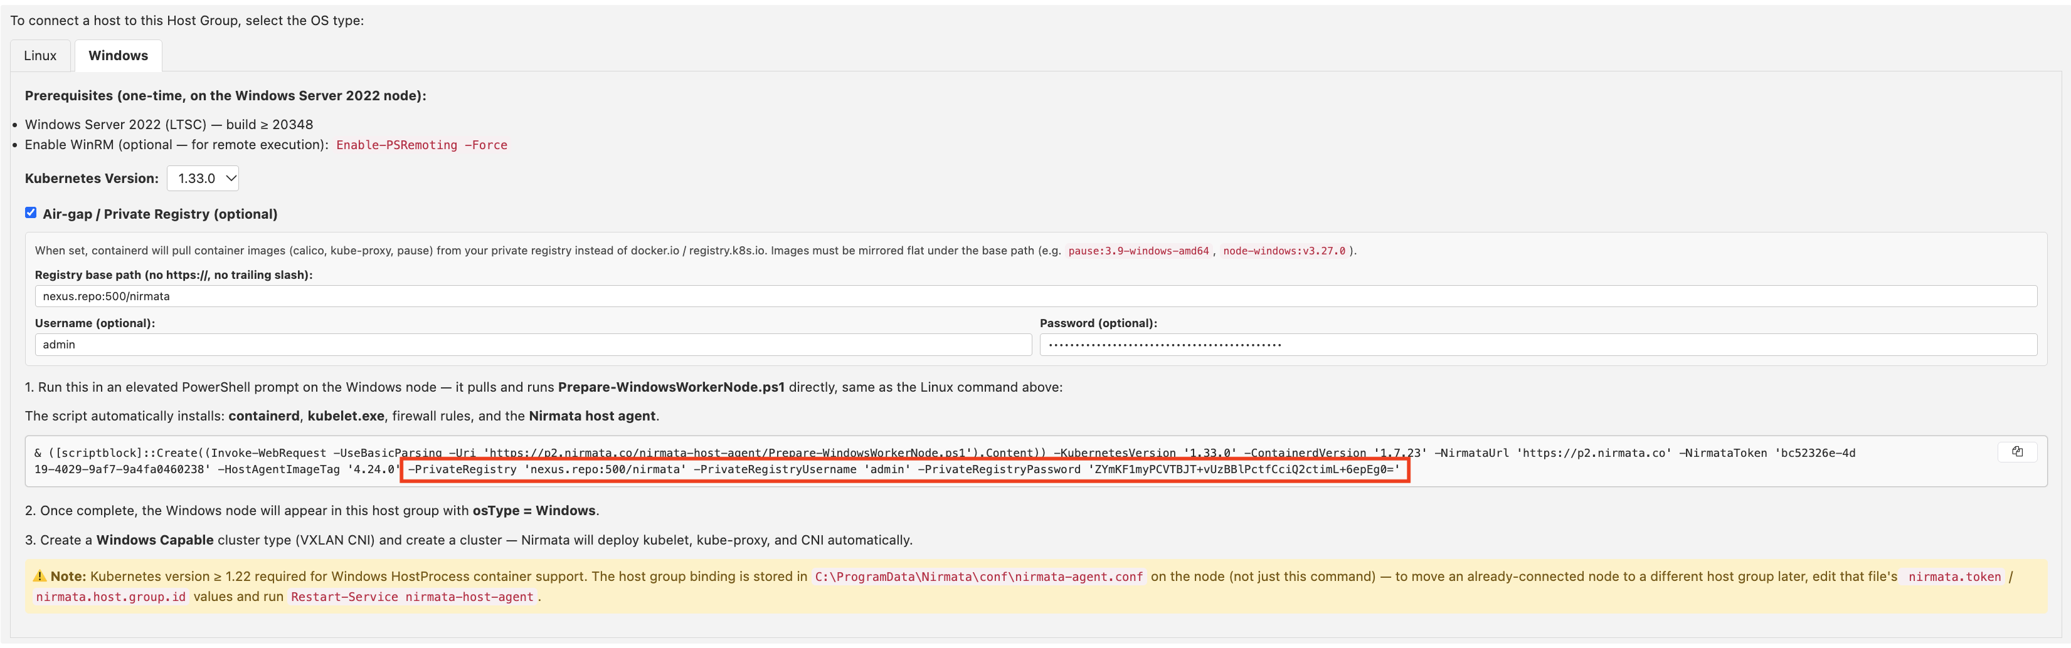Click the Air-gap / Private Registry label
Screen dimensions: 2071x648
[160, 214]
